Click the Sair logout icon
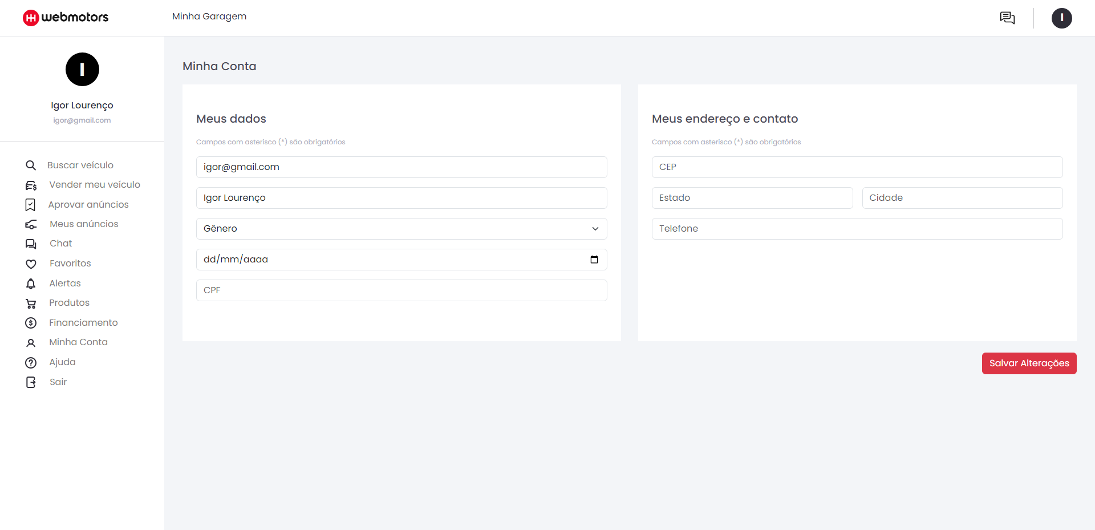Viewport: 1095px width, 530px height. pos(31,382)
